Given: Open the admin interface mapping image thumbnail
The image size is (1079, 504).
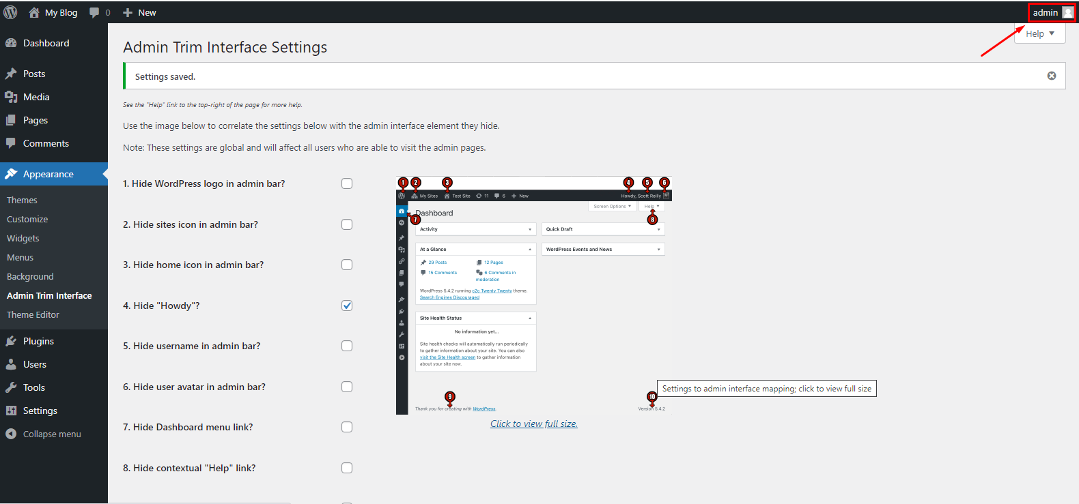Looking at the screenshot, I should [534, 295].
